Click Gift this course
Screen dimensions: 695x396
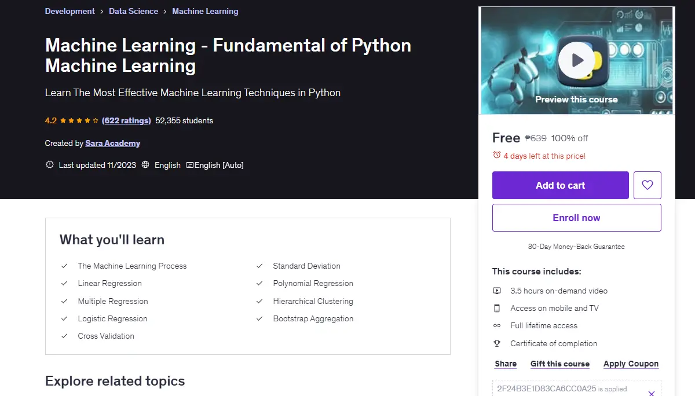[x=560, y=364]
